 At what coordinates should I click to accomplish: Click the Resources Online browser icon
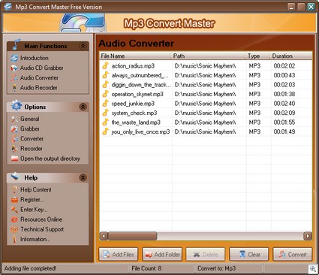(14, 219)
